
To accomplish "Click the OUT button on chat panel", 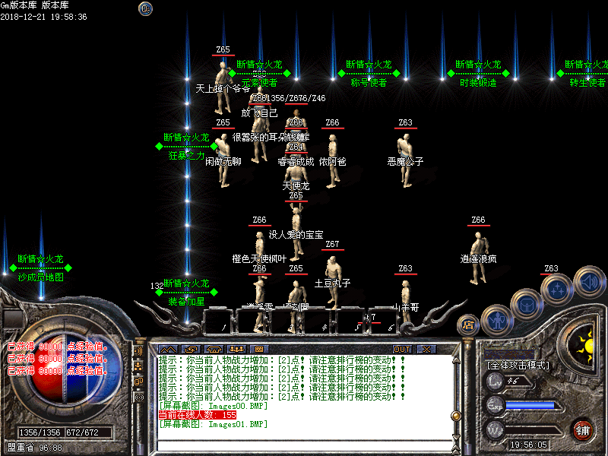I will click(402, 349).
